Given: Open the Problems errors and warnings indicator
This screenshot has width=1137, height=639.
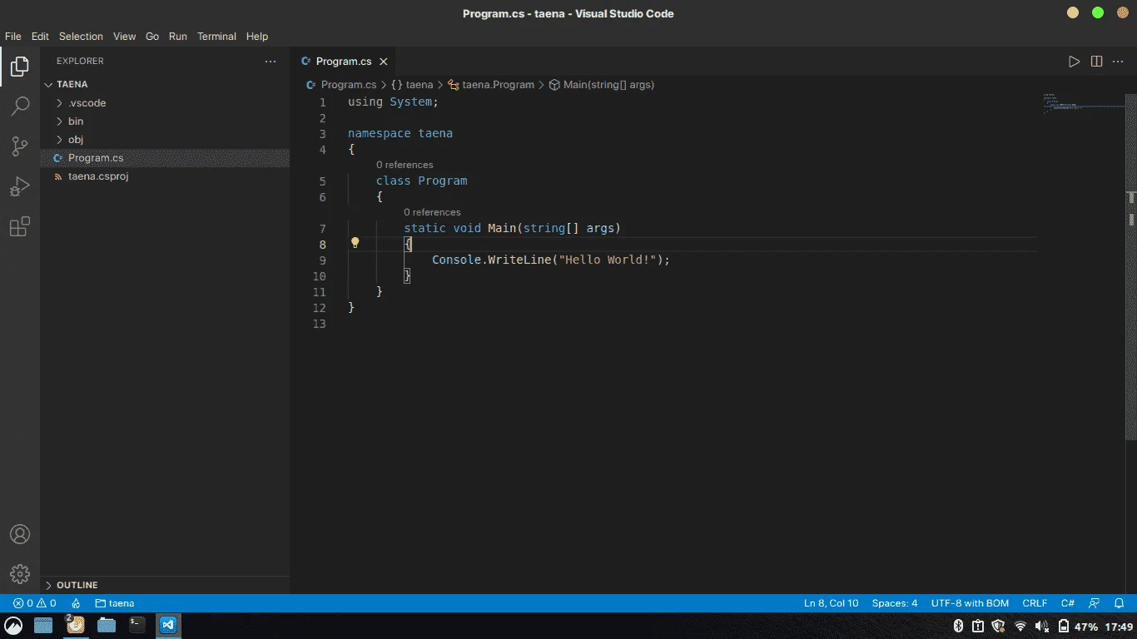Looking at the screenshot, I should click(x=35, y=603).
